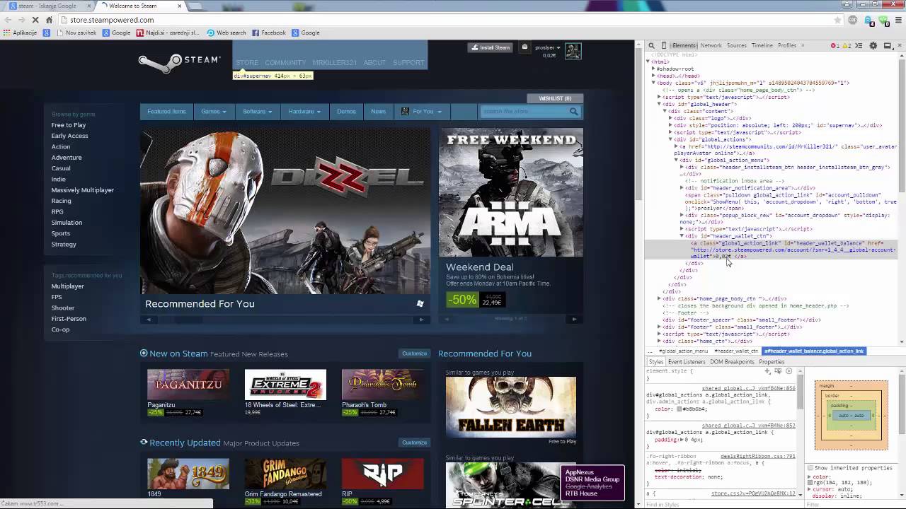Open the DevTools settings gear
Viewport: 906px width, 509px height.
point(873,45)
